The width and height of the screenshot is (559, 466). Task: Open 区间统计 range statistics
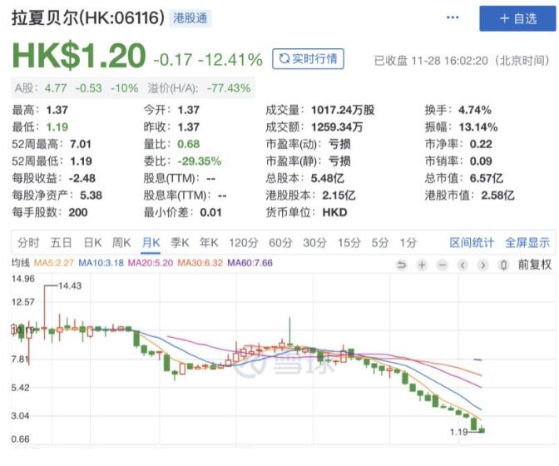pyautogui.click(x=472, y=243)
